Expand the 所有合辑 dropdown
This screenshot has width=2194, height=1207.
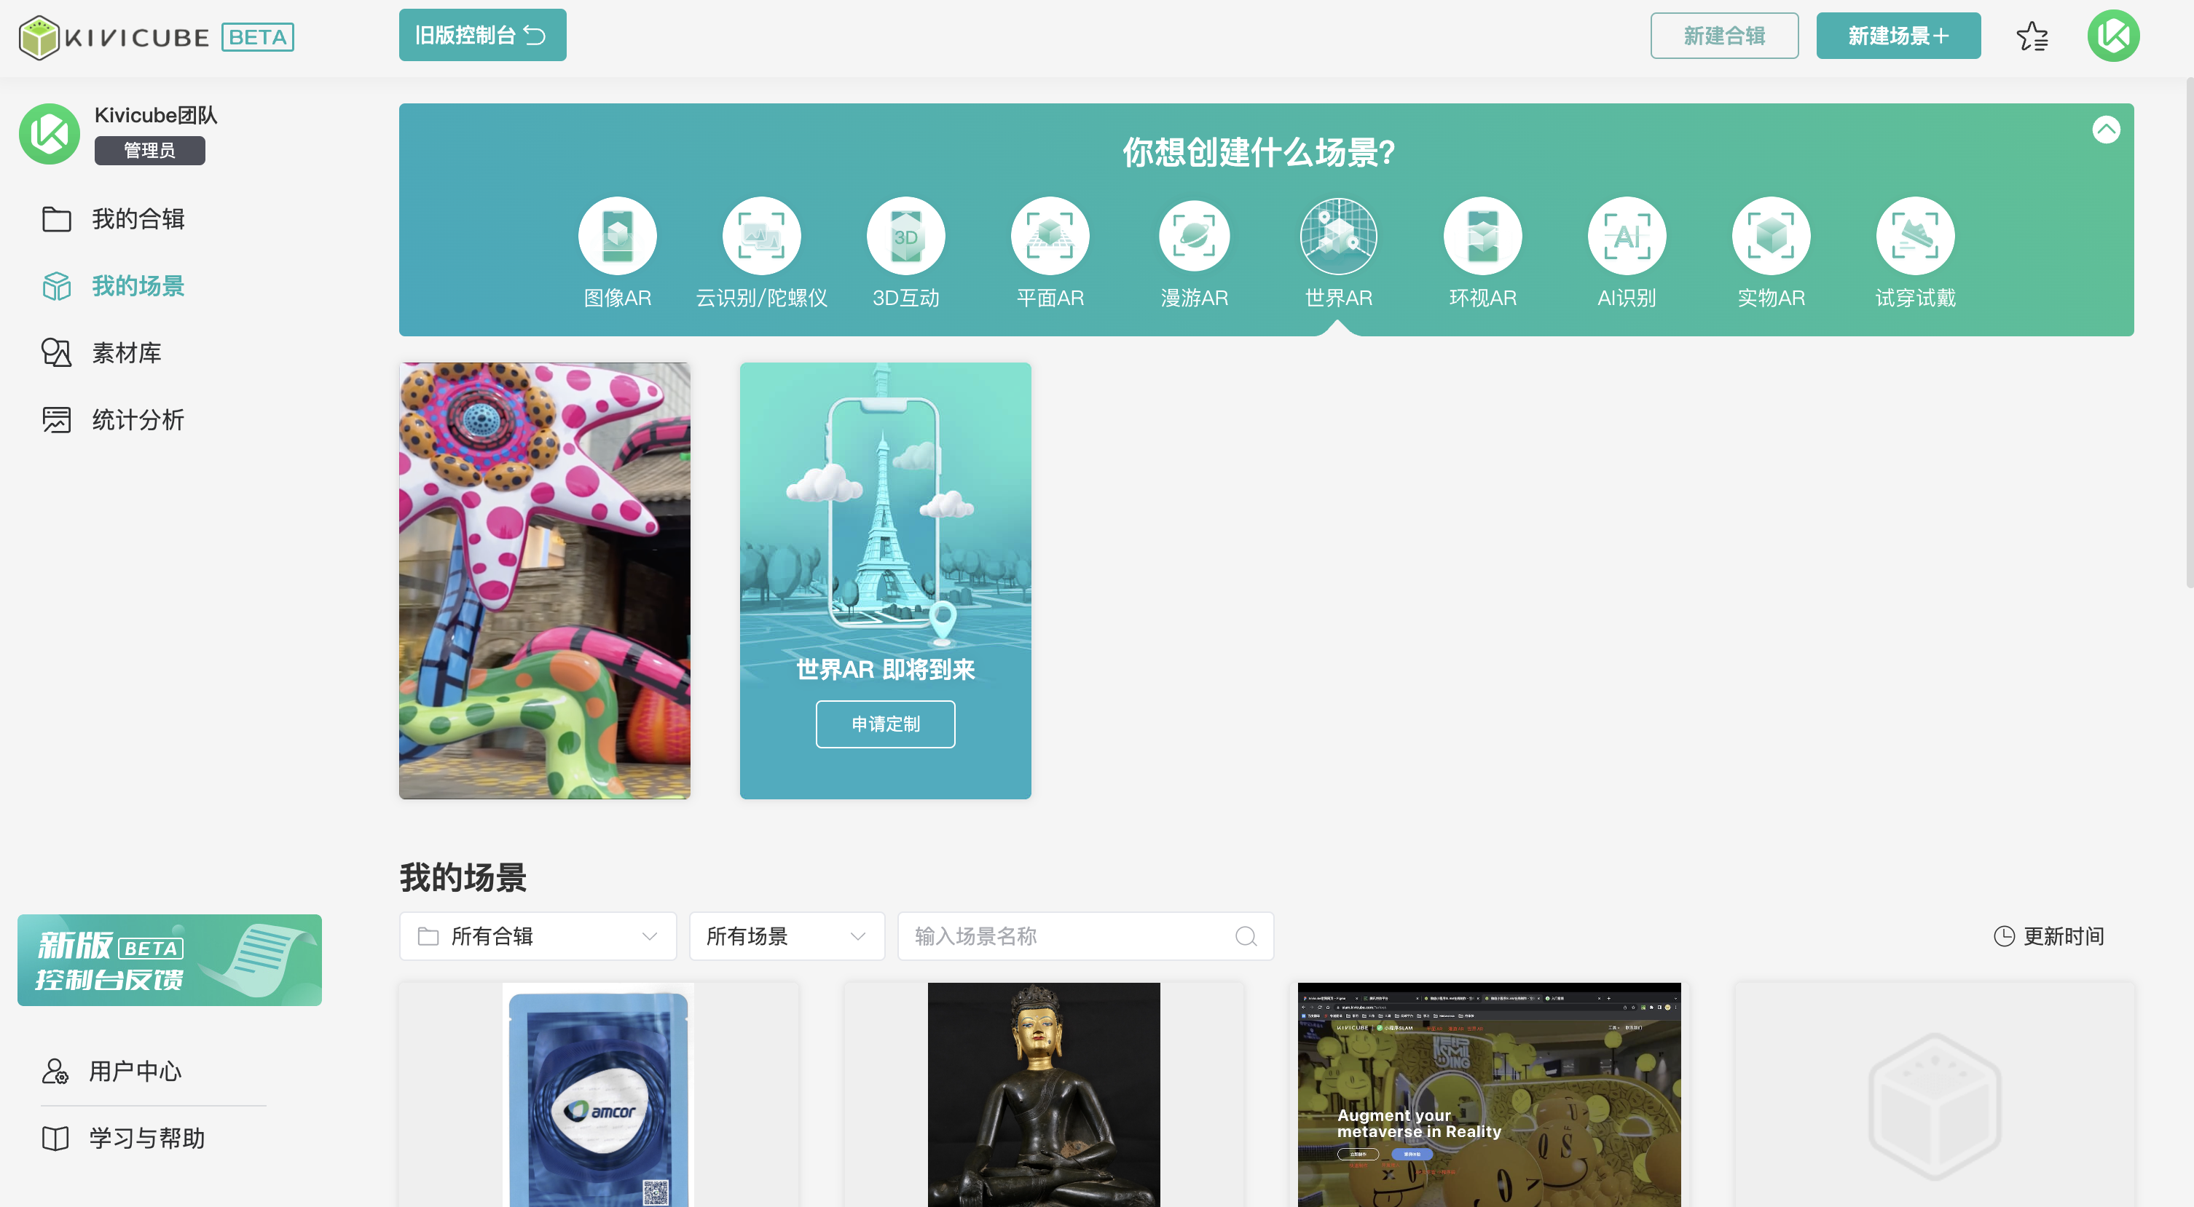coord(538,936)
